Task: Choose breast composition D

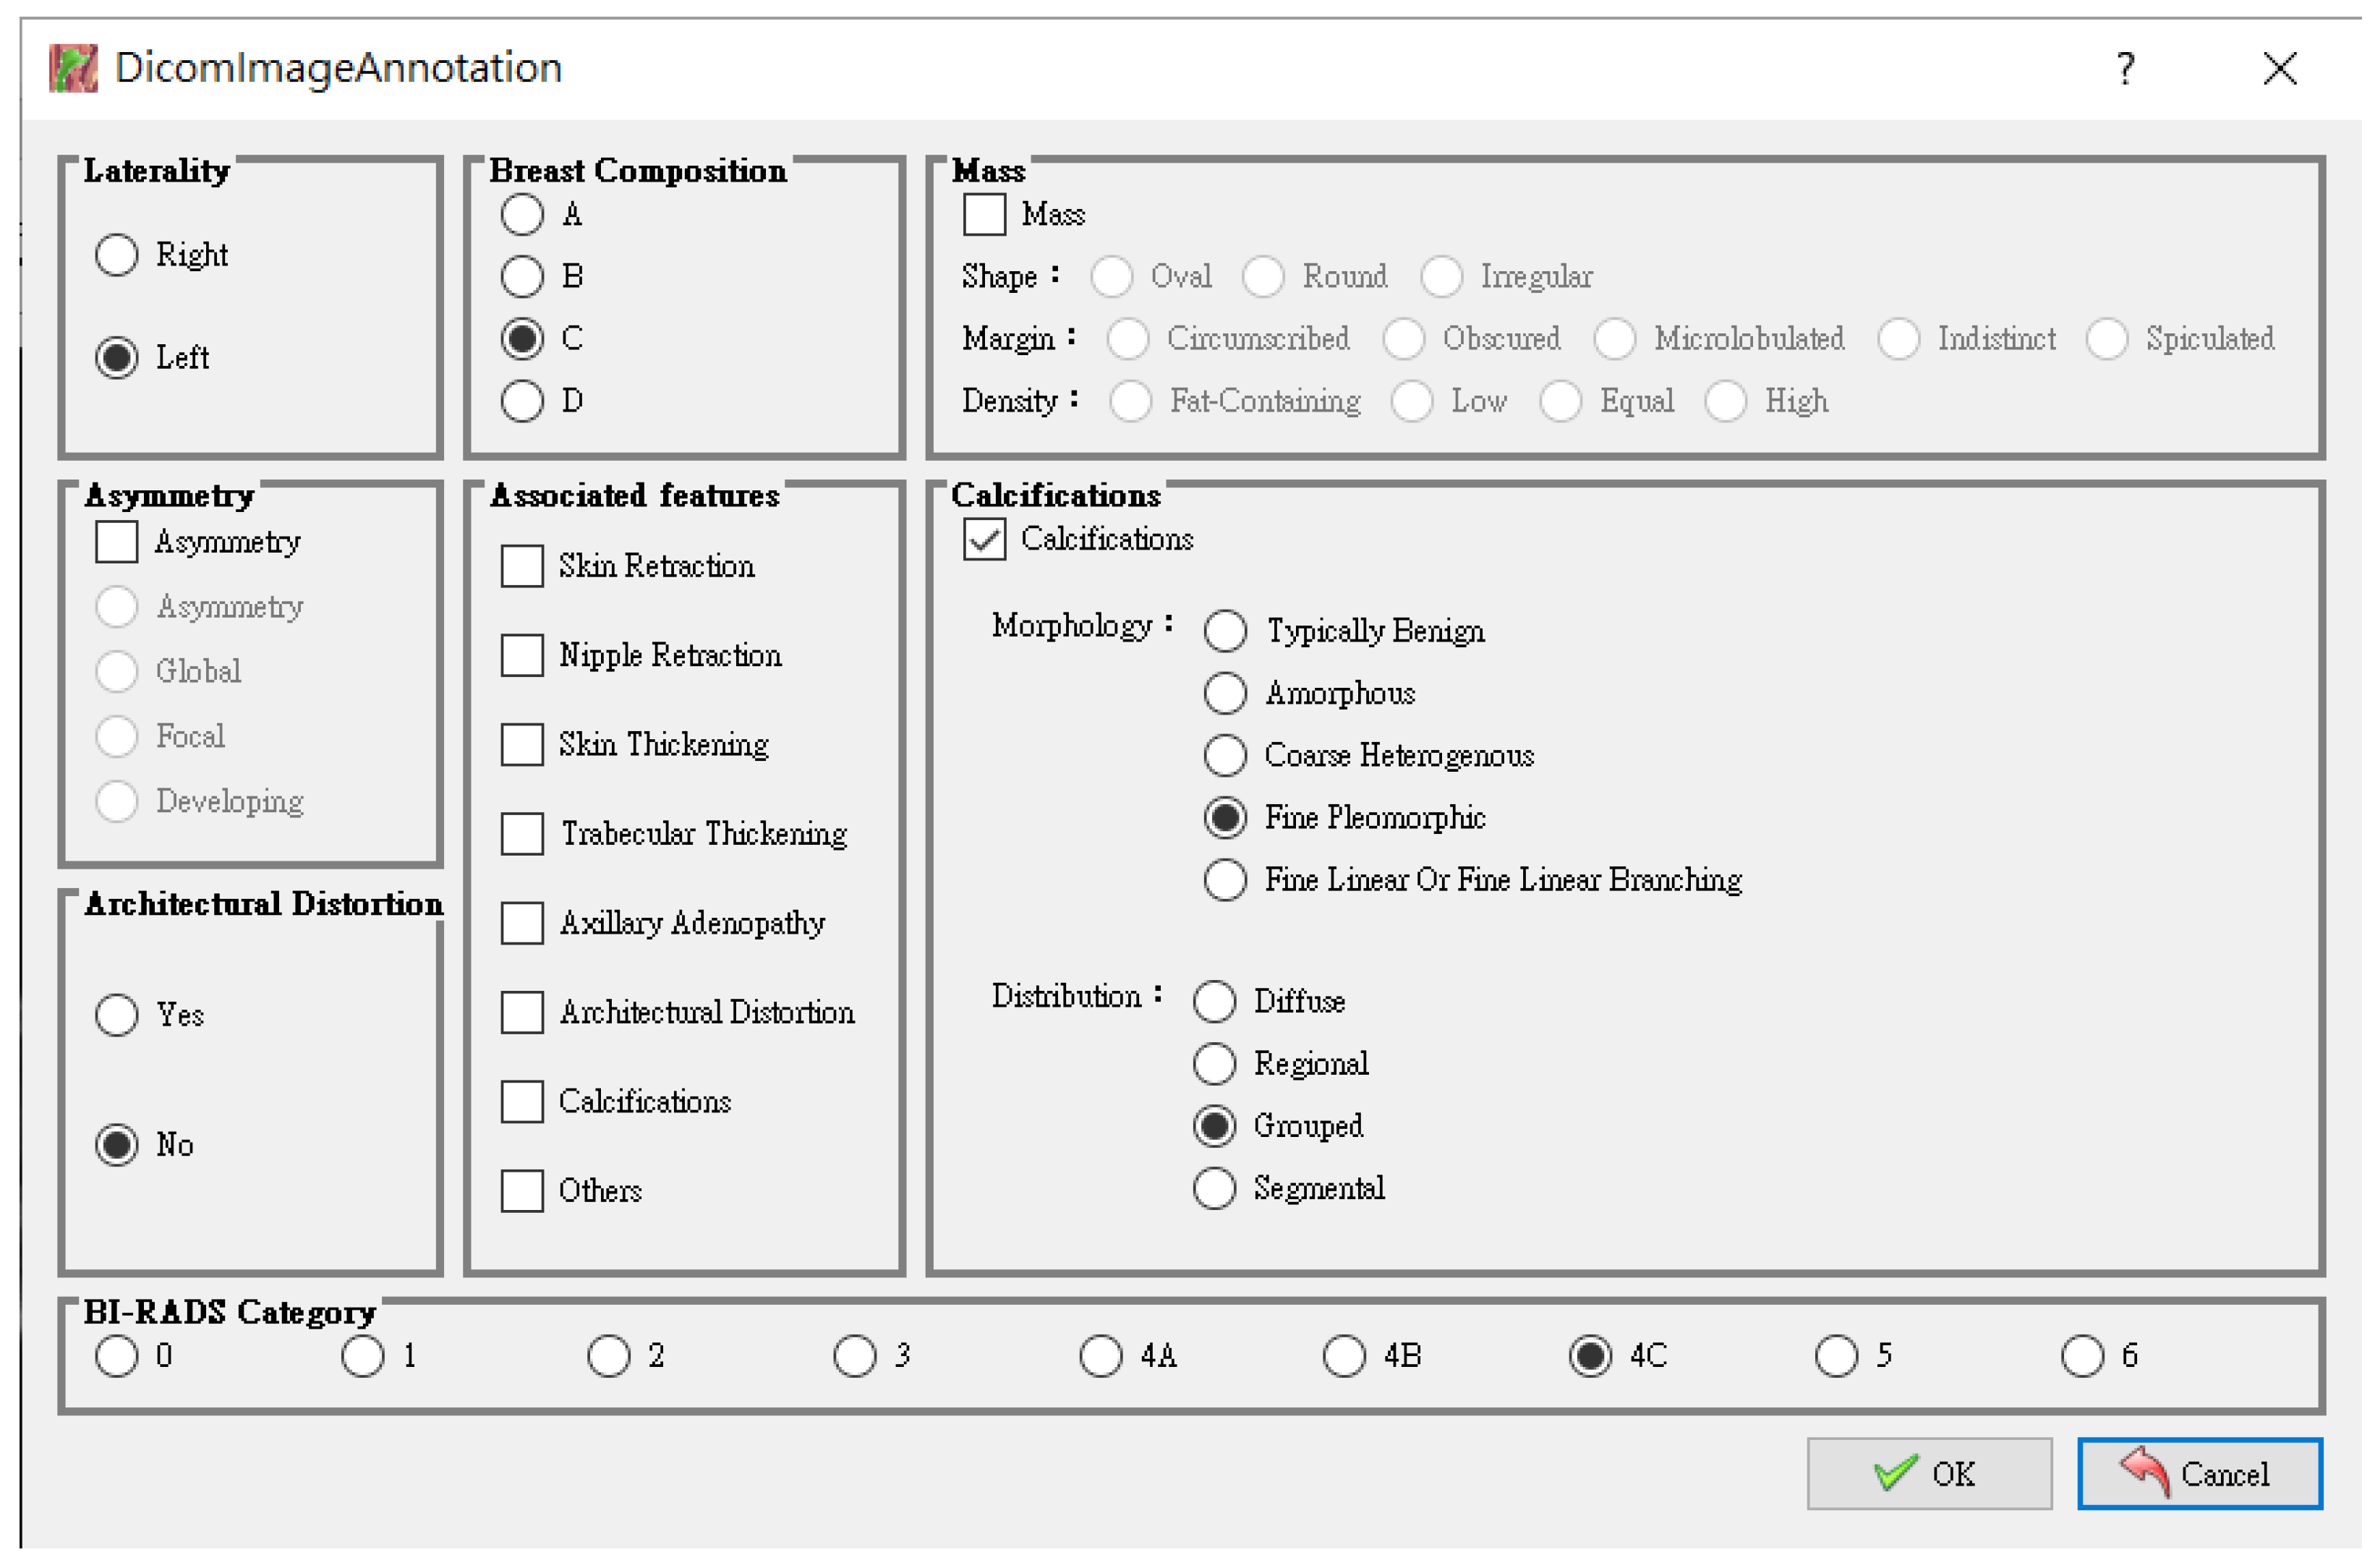Action: point(523,402)
